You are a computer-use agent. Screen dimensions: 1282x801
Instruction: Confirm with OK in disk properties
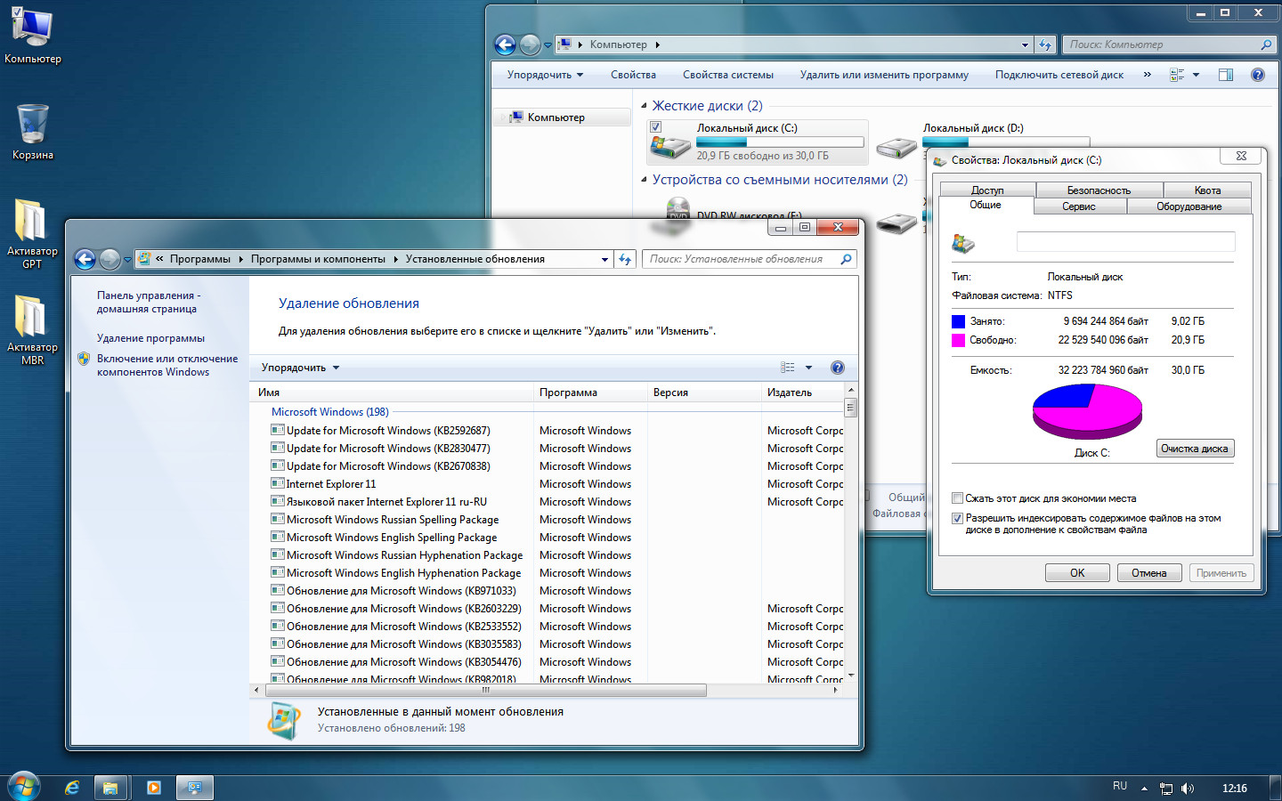(1077, 573)
